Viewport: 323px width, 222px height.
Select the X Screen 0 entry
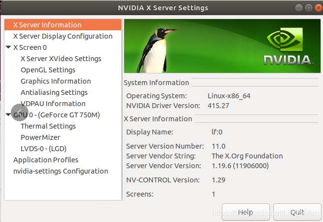[x=30, y=47]
